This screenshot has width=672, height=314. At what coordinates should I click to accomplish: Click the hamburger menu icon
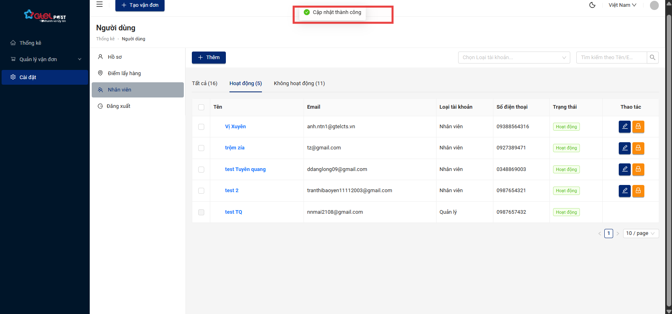(100, 4)
